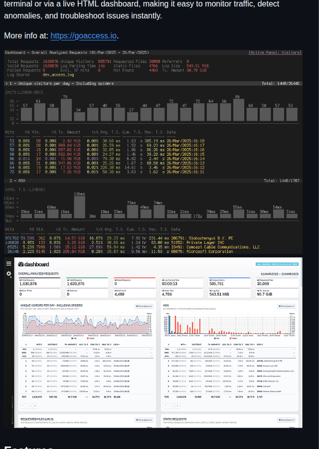Go to next page in ASN table
This screenshot has width=319, height=449.
(173, 406)
